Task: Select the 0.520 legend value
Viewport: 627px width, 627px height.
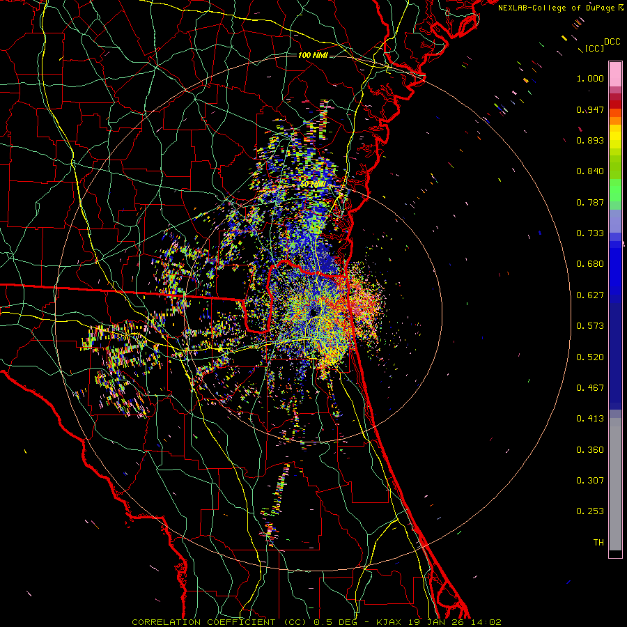Action: 590,357
